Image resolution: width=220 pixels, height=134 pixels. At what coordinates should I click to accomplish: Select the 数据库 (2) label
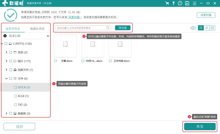[24, 113]
